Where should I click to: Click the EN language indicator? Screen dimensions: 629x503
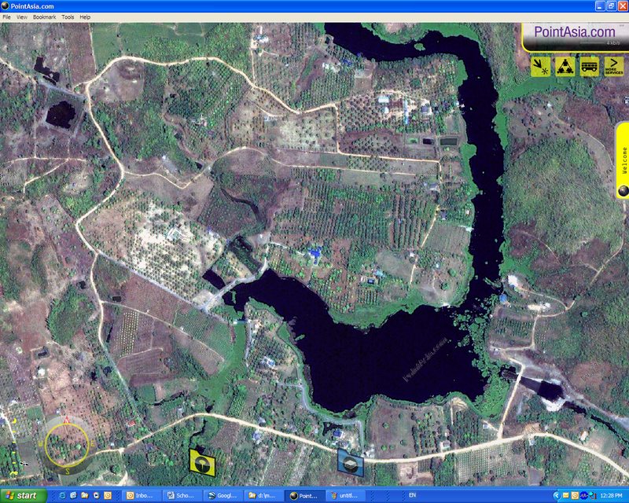413,496
